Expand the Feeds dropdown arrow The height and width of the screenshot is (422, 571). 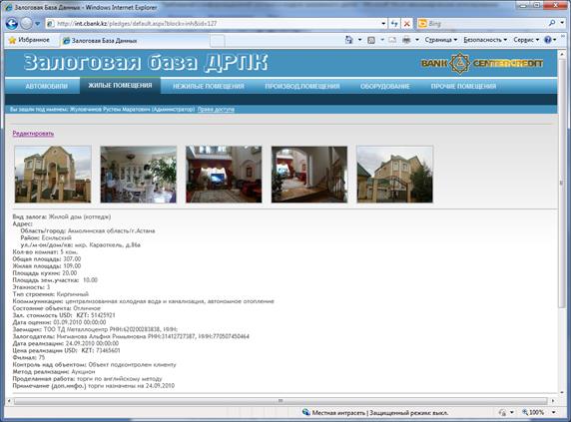(x=382, y=40)
